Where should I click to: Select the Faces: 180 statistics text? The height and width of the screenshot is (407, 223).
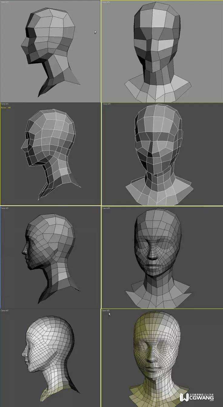tap(6, 108)
